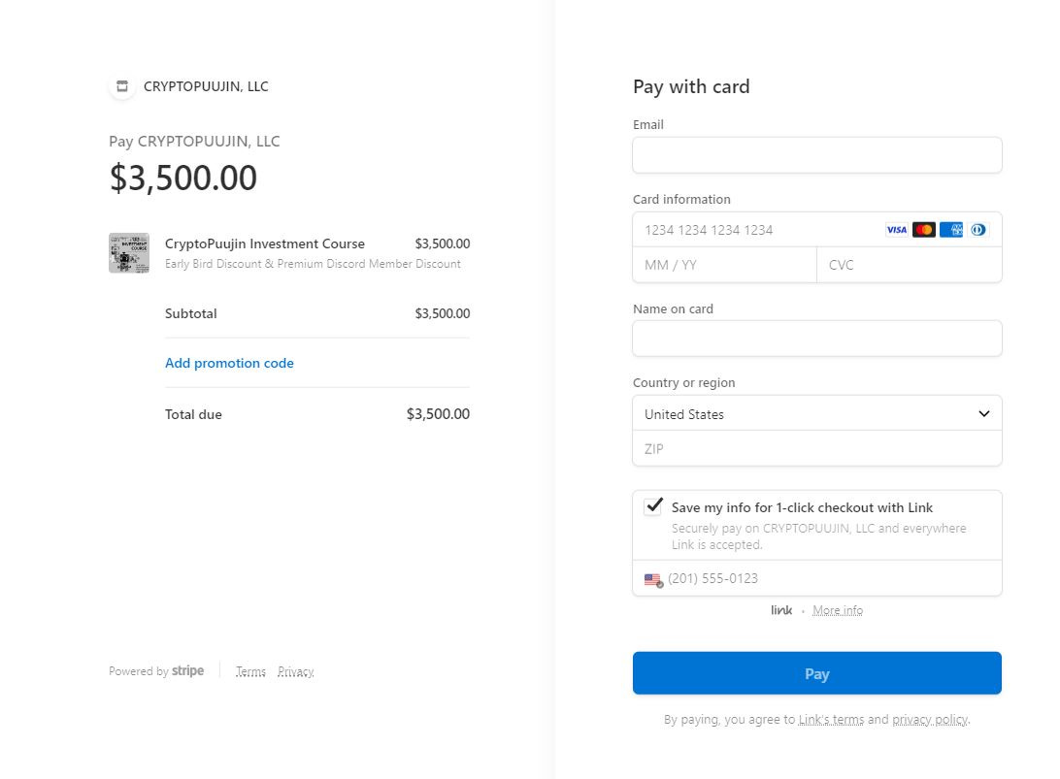The height and width of the screenshot is (779, 1060).
Task: Click the Stripe logo in footer
Action: (x=187, y=671)
